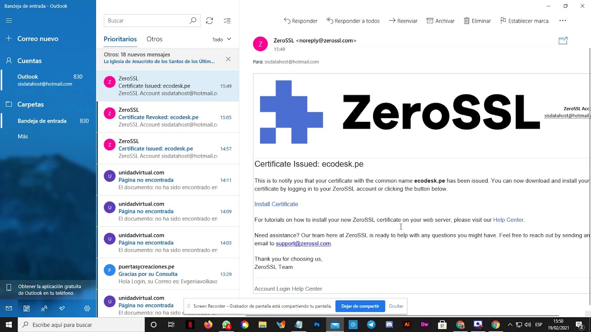Open the People contacts icon
591x332 pixels.
coord(44,308)
